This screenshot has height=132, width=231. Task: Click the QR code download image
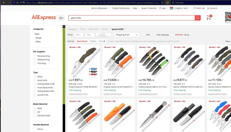[x=228, y=17]
